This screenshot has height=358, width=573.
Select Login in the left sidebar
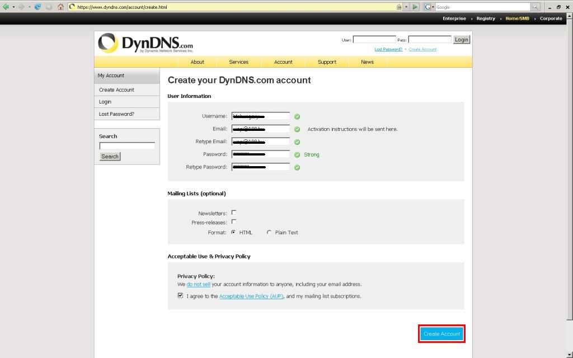[127, 102]
